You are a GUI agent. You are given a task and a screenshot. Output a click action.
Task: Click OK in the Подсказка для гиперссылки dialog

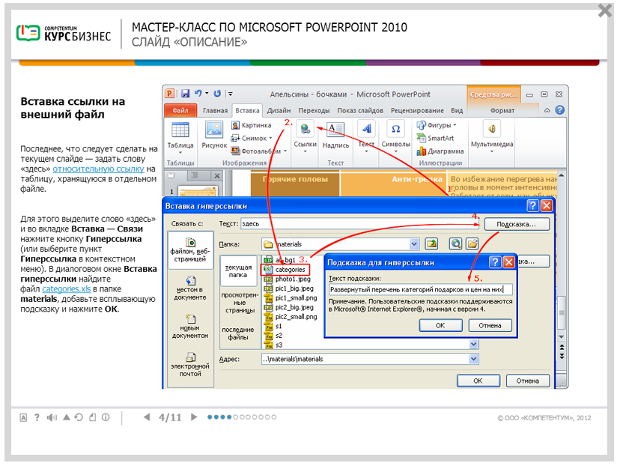click(440, 325)
